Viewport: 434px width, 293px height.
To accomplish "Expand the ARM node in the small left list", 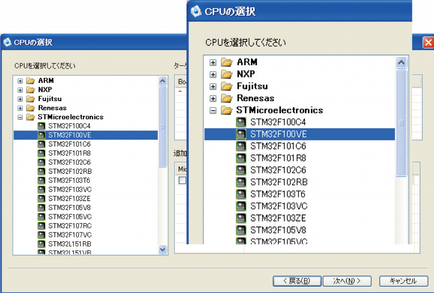I will coord(20,81).
